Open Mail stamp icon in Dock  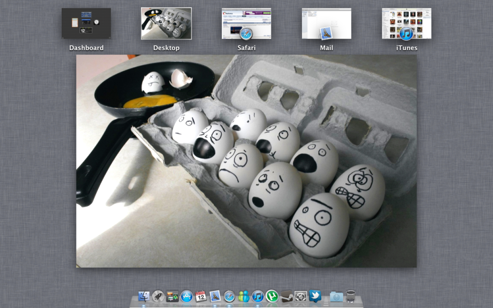(215, 296)
